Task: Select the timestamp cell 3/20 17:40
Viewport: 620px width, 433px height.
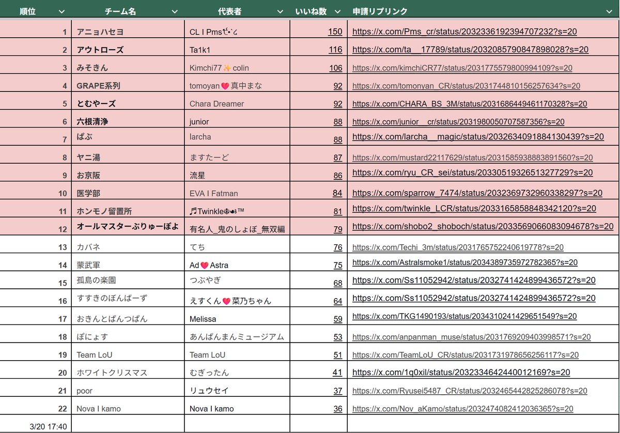Action: tap(36, 424)
